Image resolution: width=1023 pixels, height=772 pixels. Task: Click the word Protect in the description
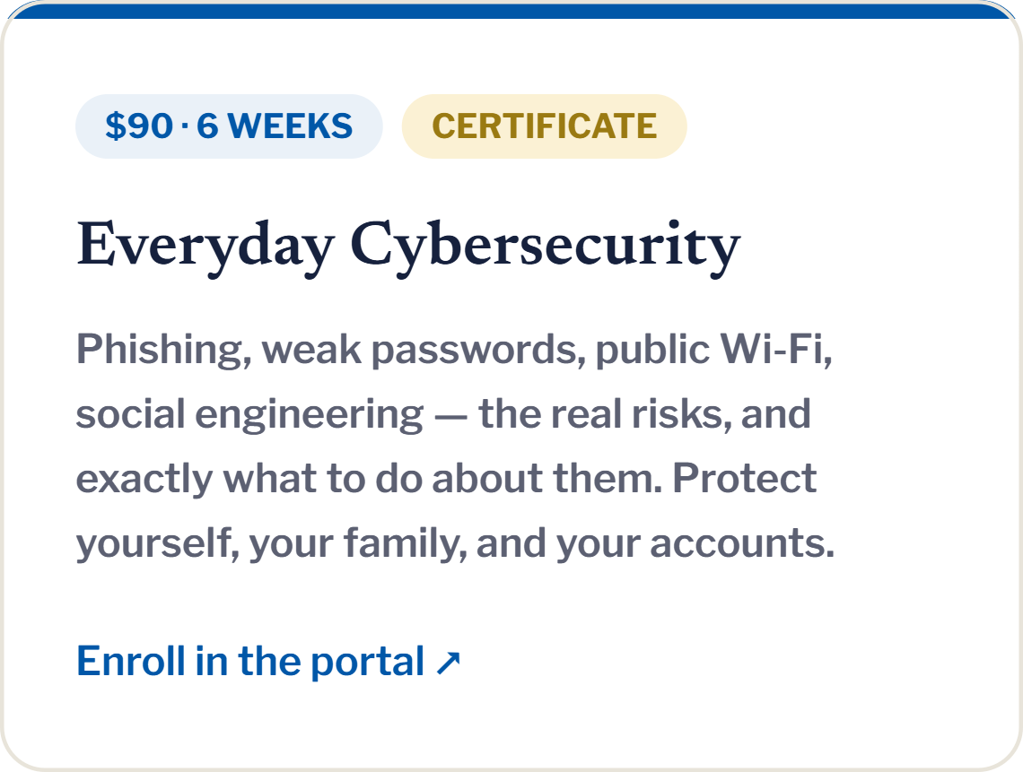pyautogui.click(x=745, y=479)
